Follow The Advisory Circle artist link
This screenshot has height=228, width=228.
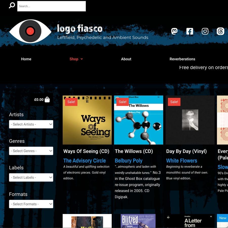pos(84,161)
